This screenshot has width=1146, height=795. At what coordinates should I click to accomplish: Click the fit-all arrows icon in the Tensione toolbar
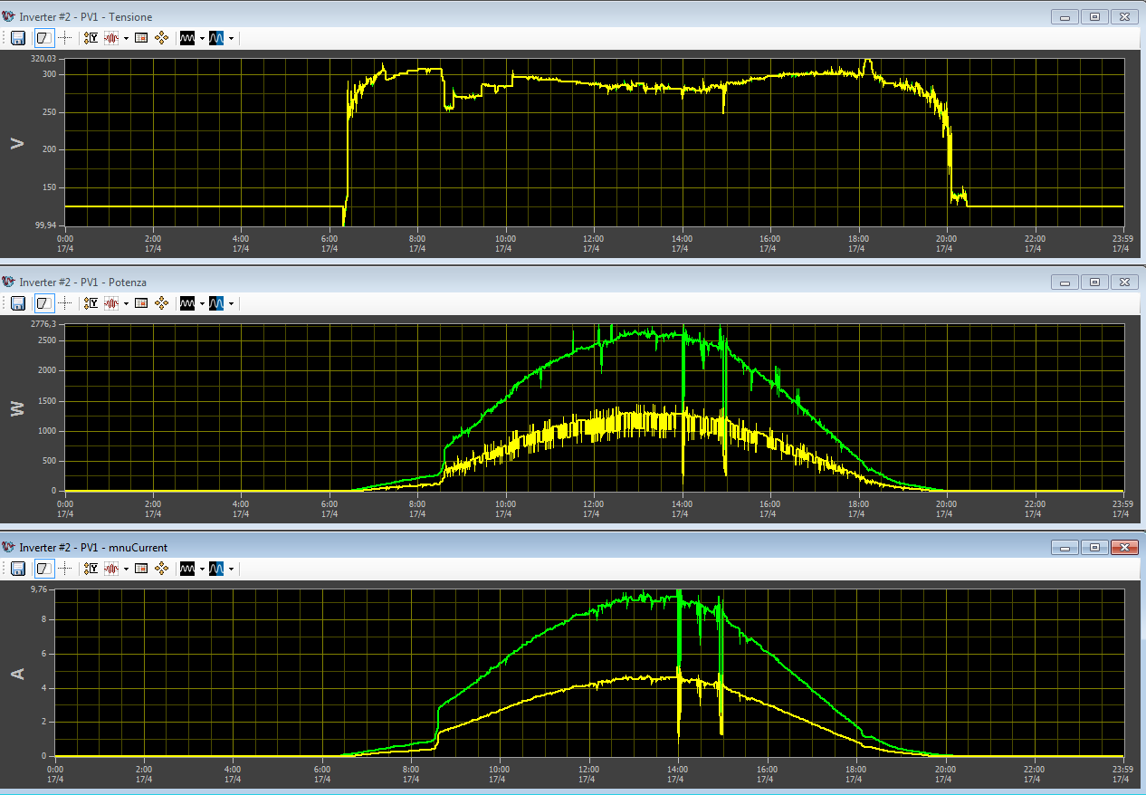162,38
